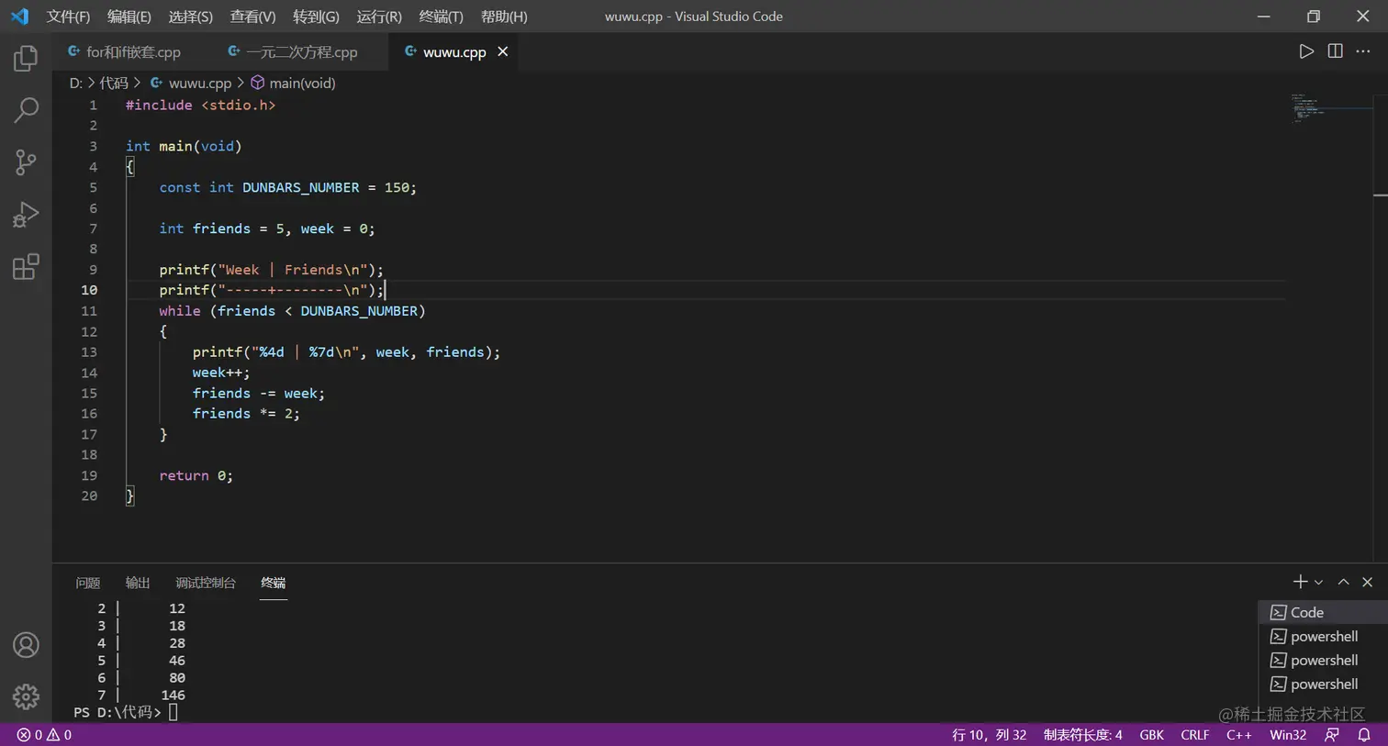Toggle maximize the terminal panel
This screenshot has height=746, width=1388.
(1343, 581)
